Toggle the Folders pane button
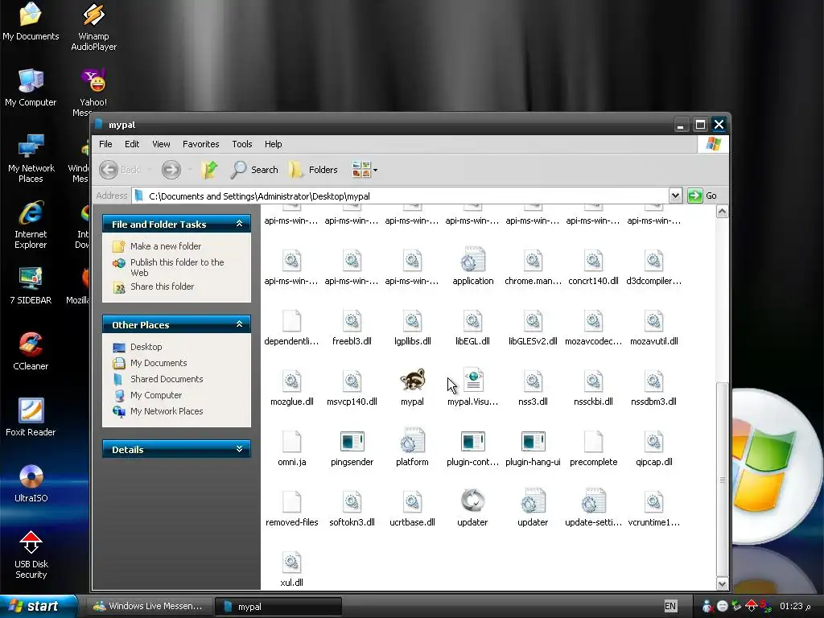Image resolution: width=824 pixels, height=618 pixels. [x=313, y=170]
